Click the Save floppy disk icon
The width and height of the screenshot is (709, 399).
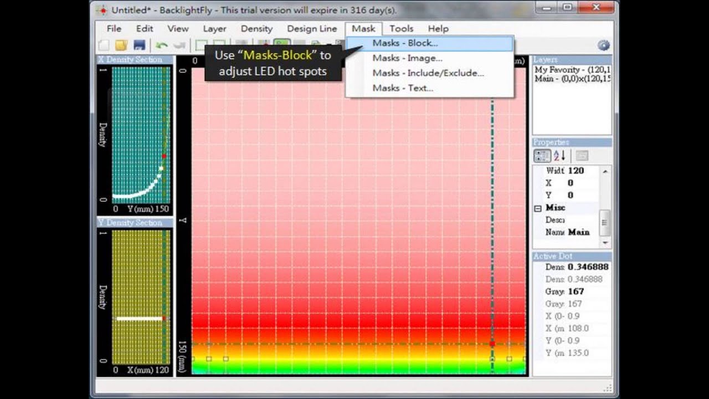(140, 45)
